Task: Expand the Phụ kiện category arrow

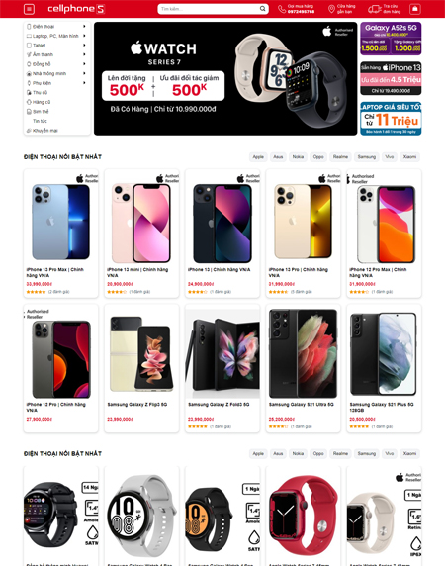Action: click(84, 83)
